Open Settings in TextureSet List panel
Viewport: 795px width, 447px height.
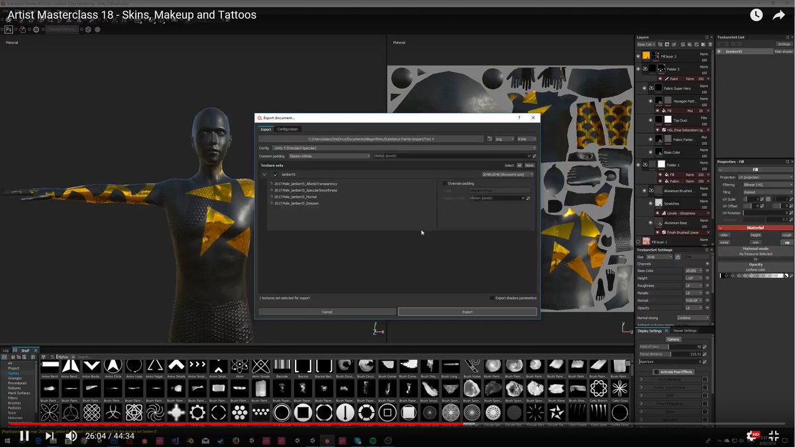pyautogui.click(x=784, y=44)
